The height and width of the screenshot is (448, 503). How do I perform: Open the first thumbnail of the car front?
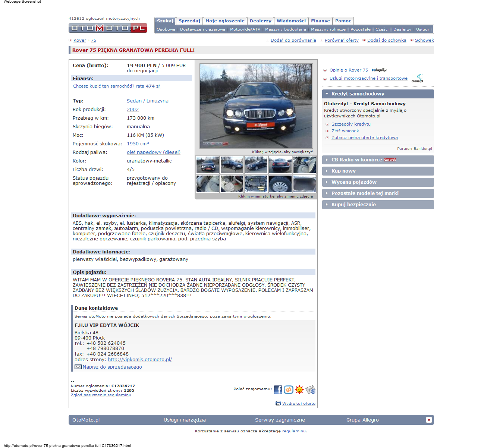(x=208, y=165)
